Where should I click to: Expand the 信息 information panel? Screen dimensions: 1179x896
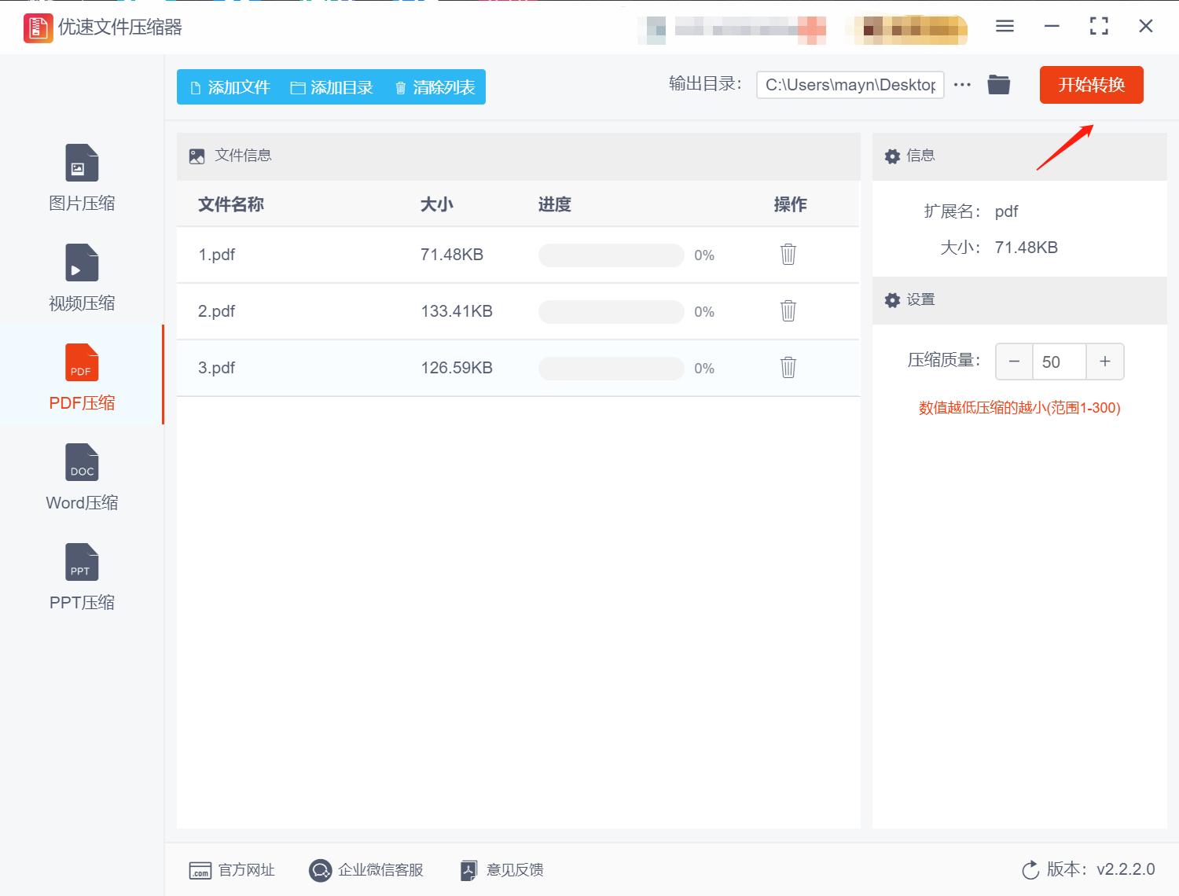pos(912,156)
